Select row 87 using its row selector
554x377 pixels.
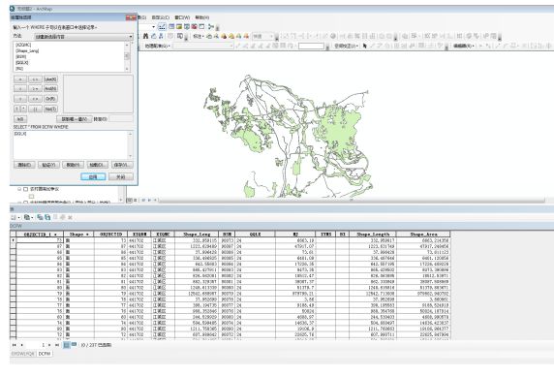tap(13, 246)
